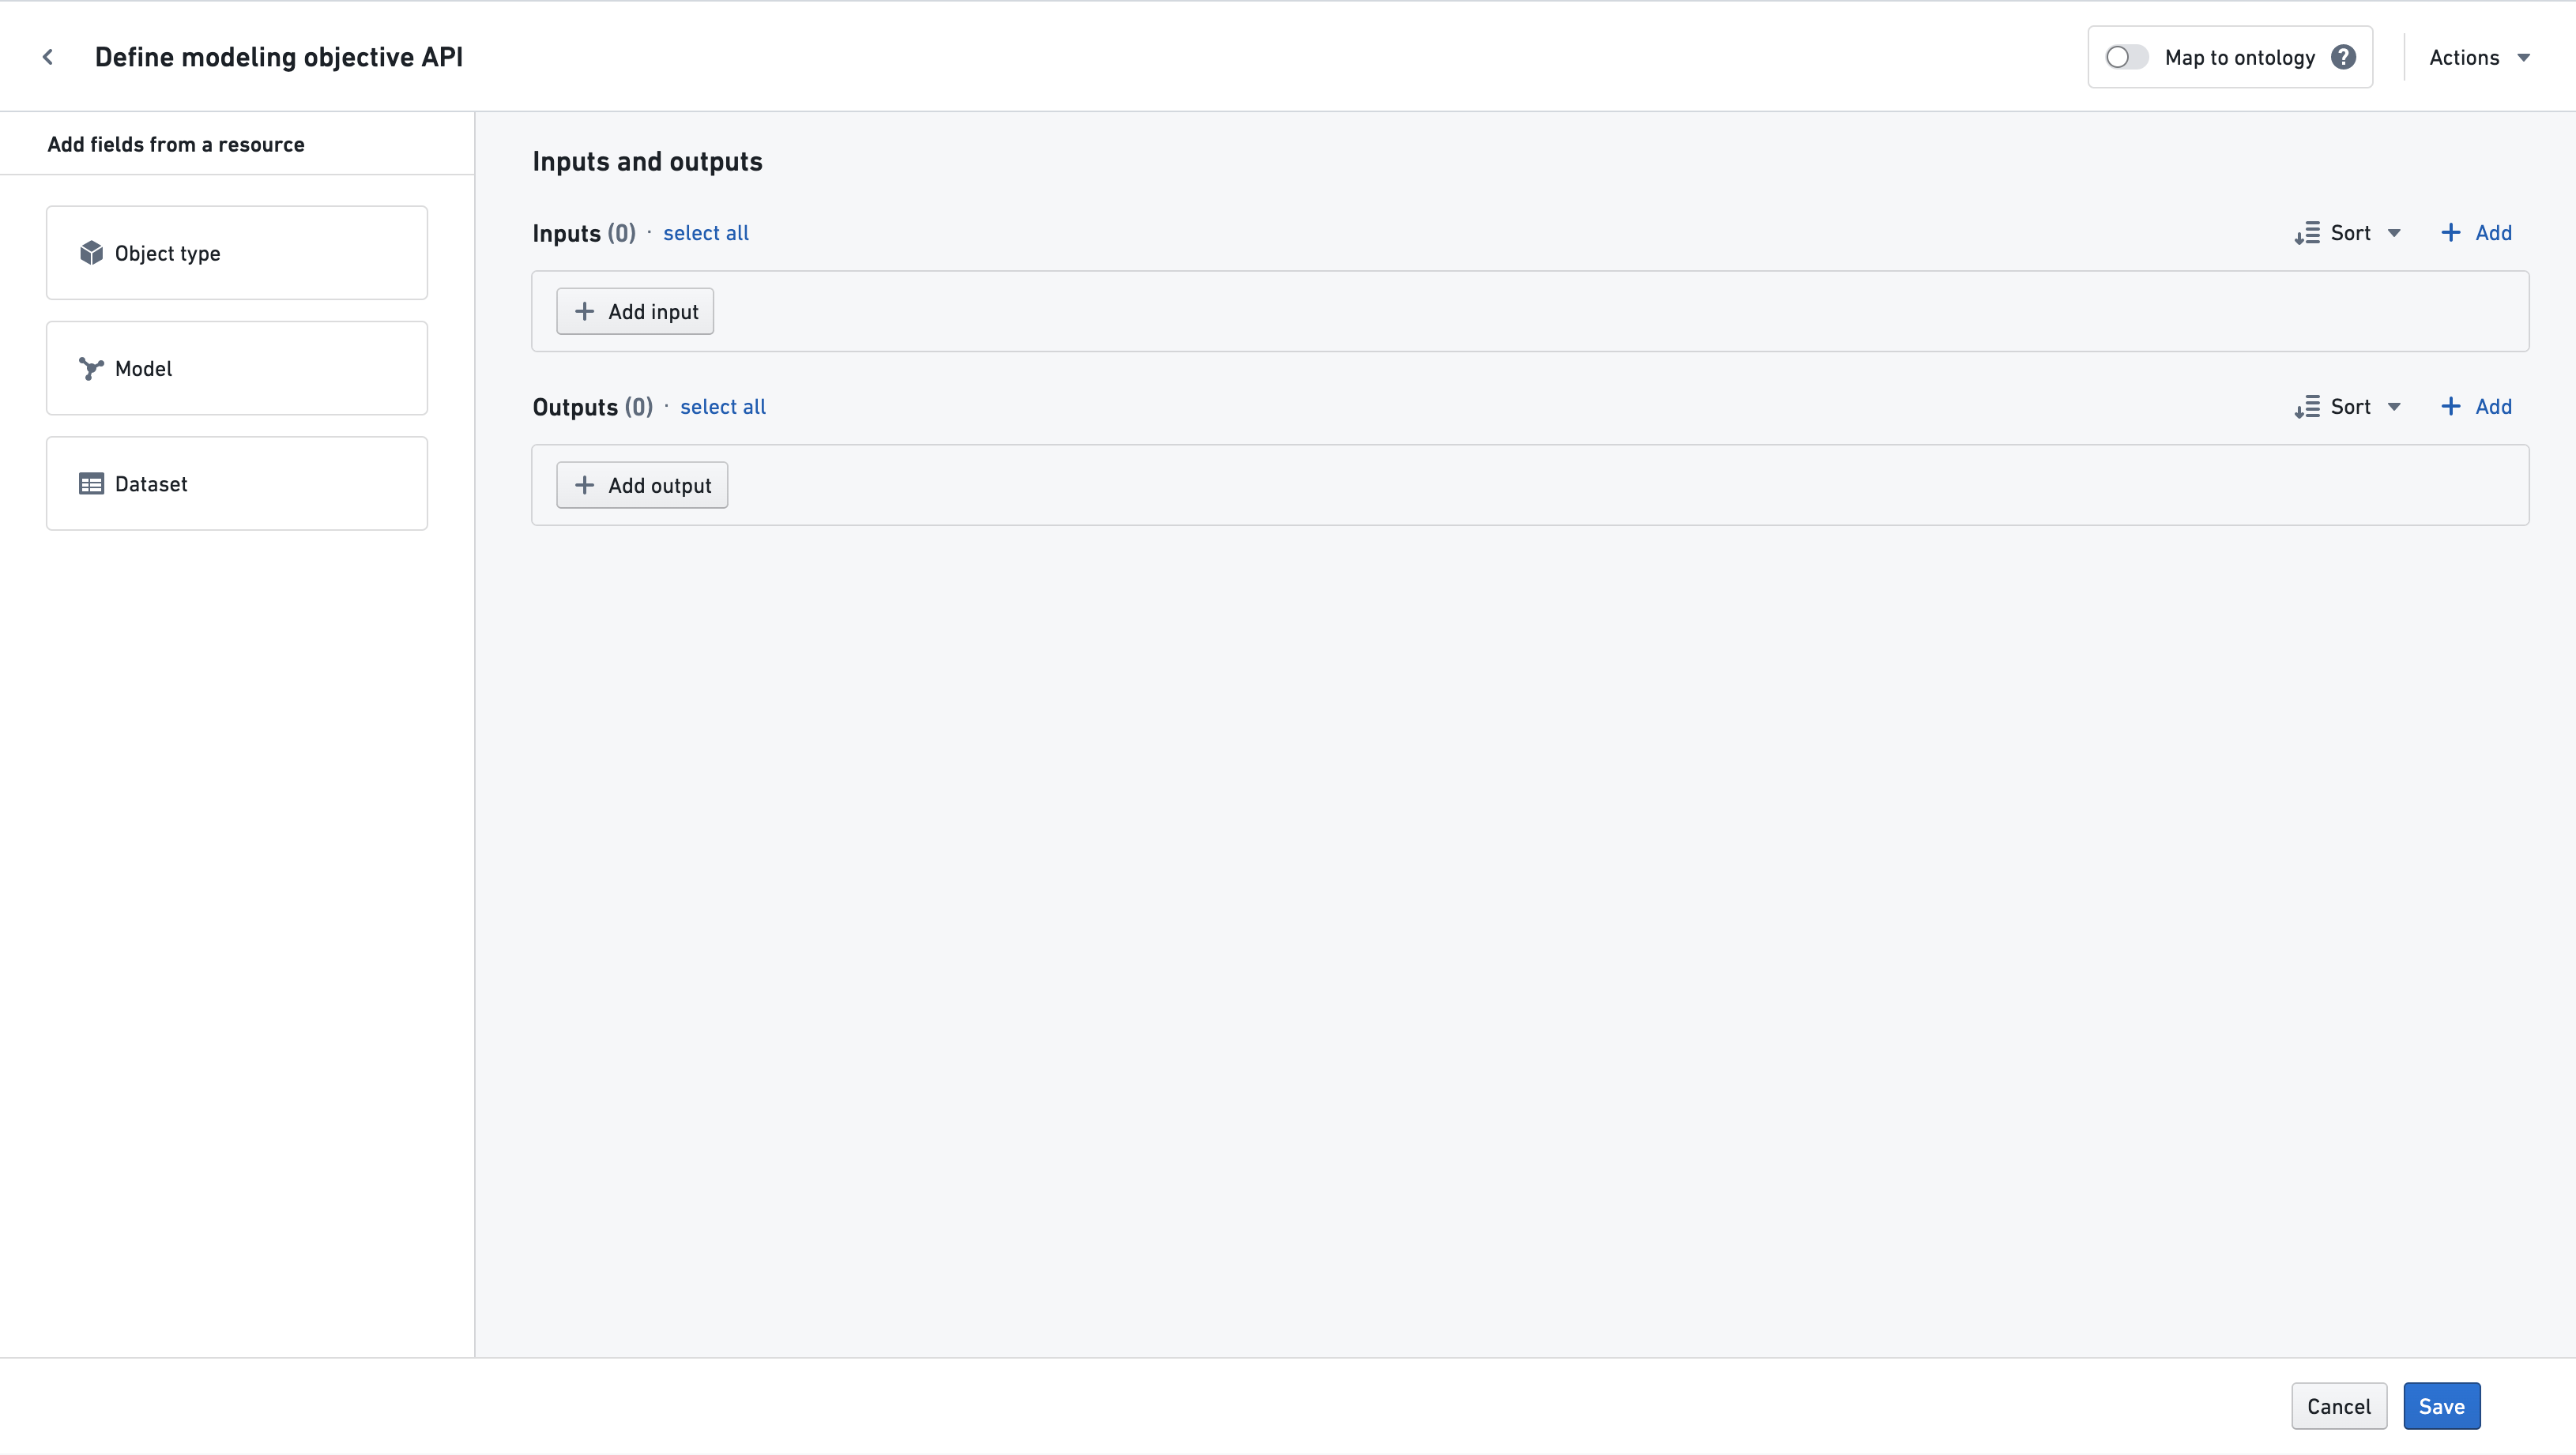Click select all next to Outputs

722,407
